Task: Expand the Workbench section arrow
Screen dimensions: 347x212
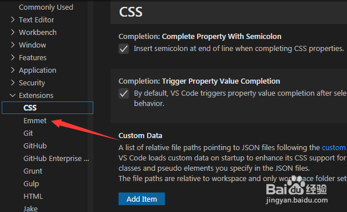Action: pos(13,32)
